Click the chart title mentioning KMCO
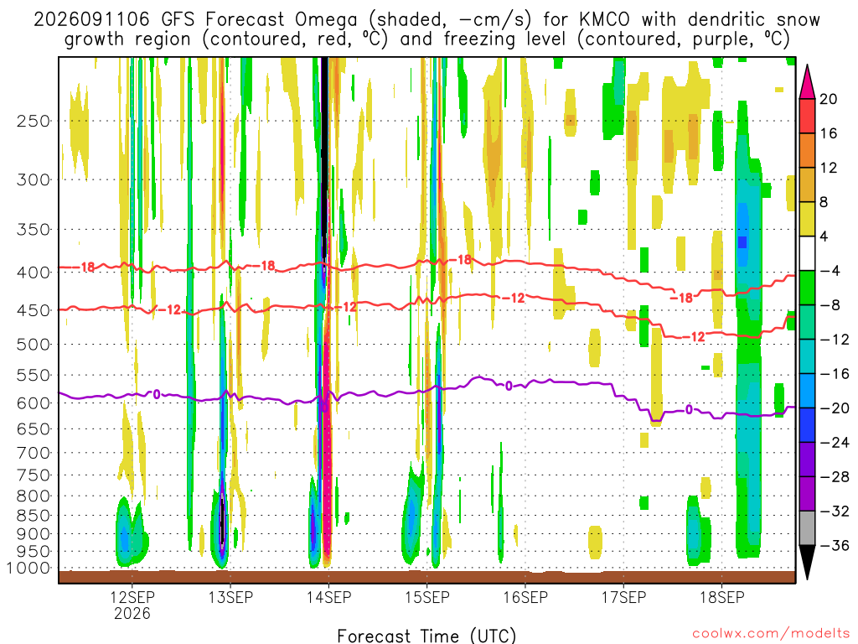Viewport: 858px width, 644px height. pyautogui.click(x=426, y=29)
